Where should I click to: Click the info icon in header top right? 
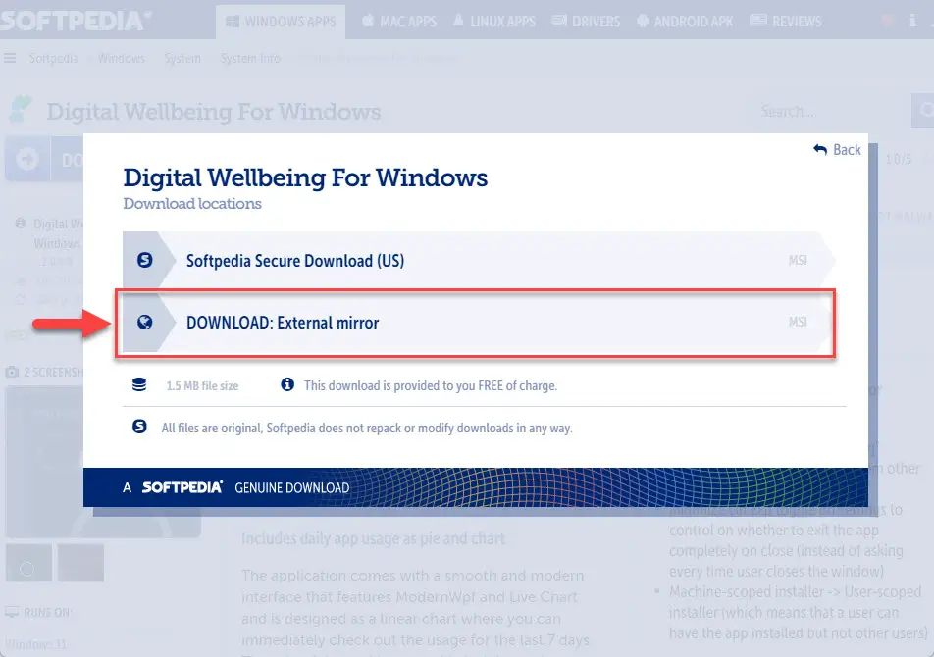(x=912, y=21)
